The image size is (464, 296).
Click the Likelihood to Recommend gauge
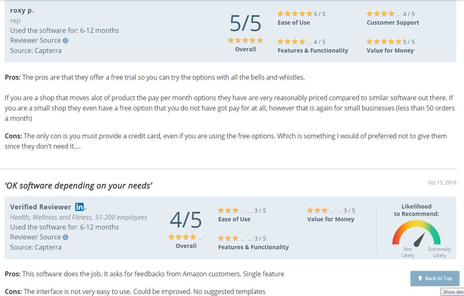coord(416,233)
